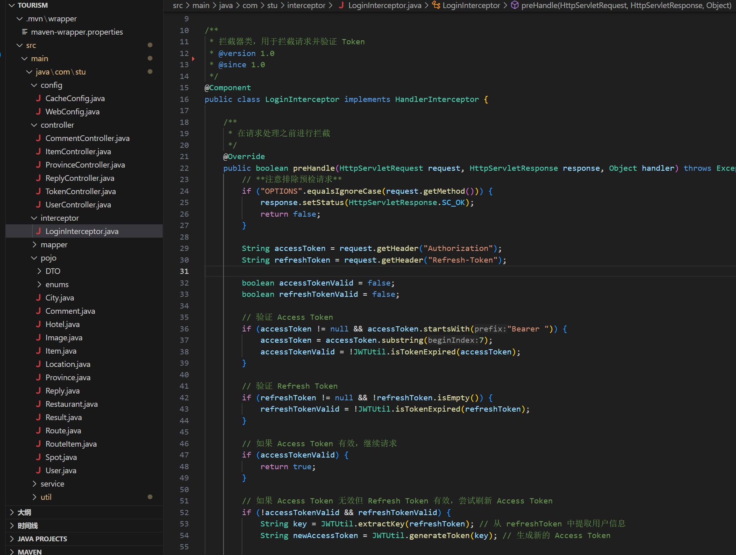Click the red marker beside line 12
Screen dimensions: 736x555
[193, 59]
